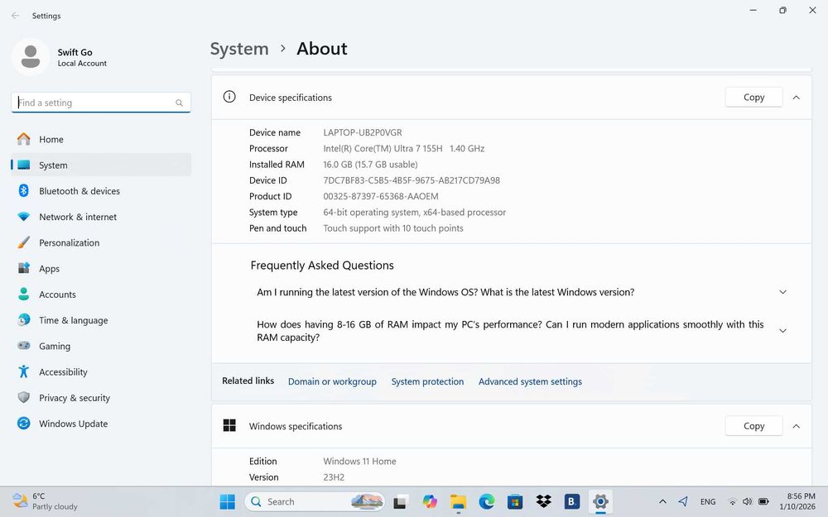Open the Windows Start menu

coord(227,502)
